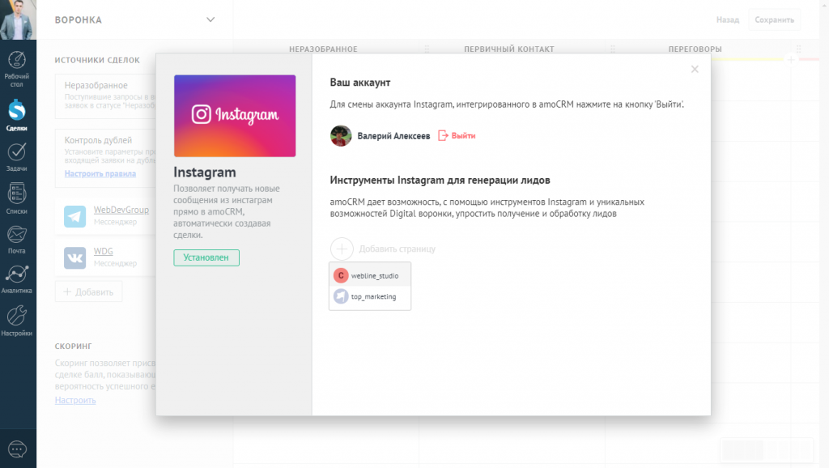
Task: Open the Списки lists section
Action: (x=17, y=198)
